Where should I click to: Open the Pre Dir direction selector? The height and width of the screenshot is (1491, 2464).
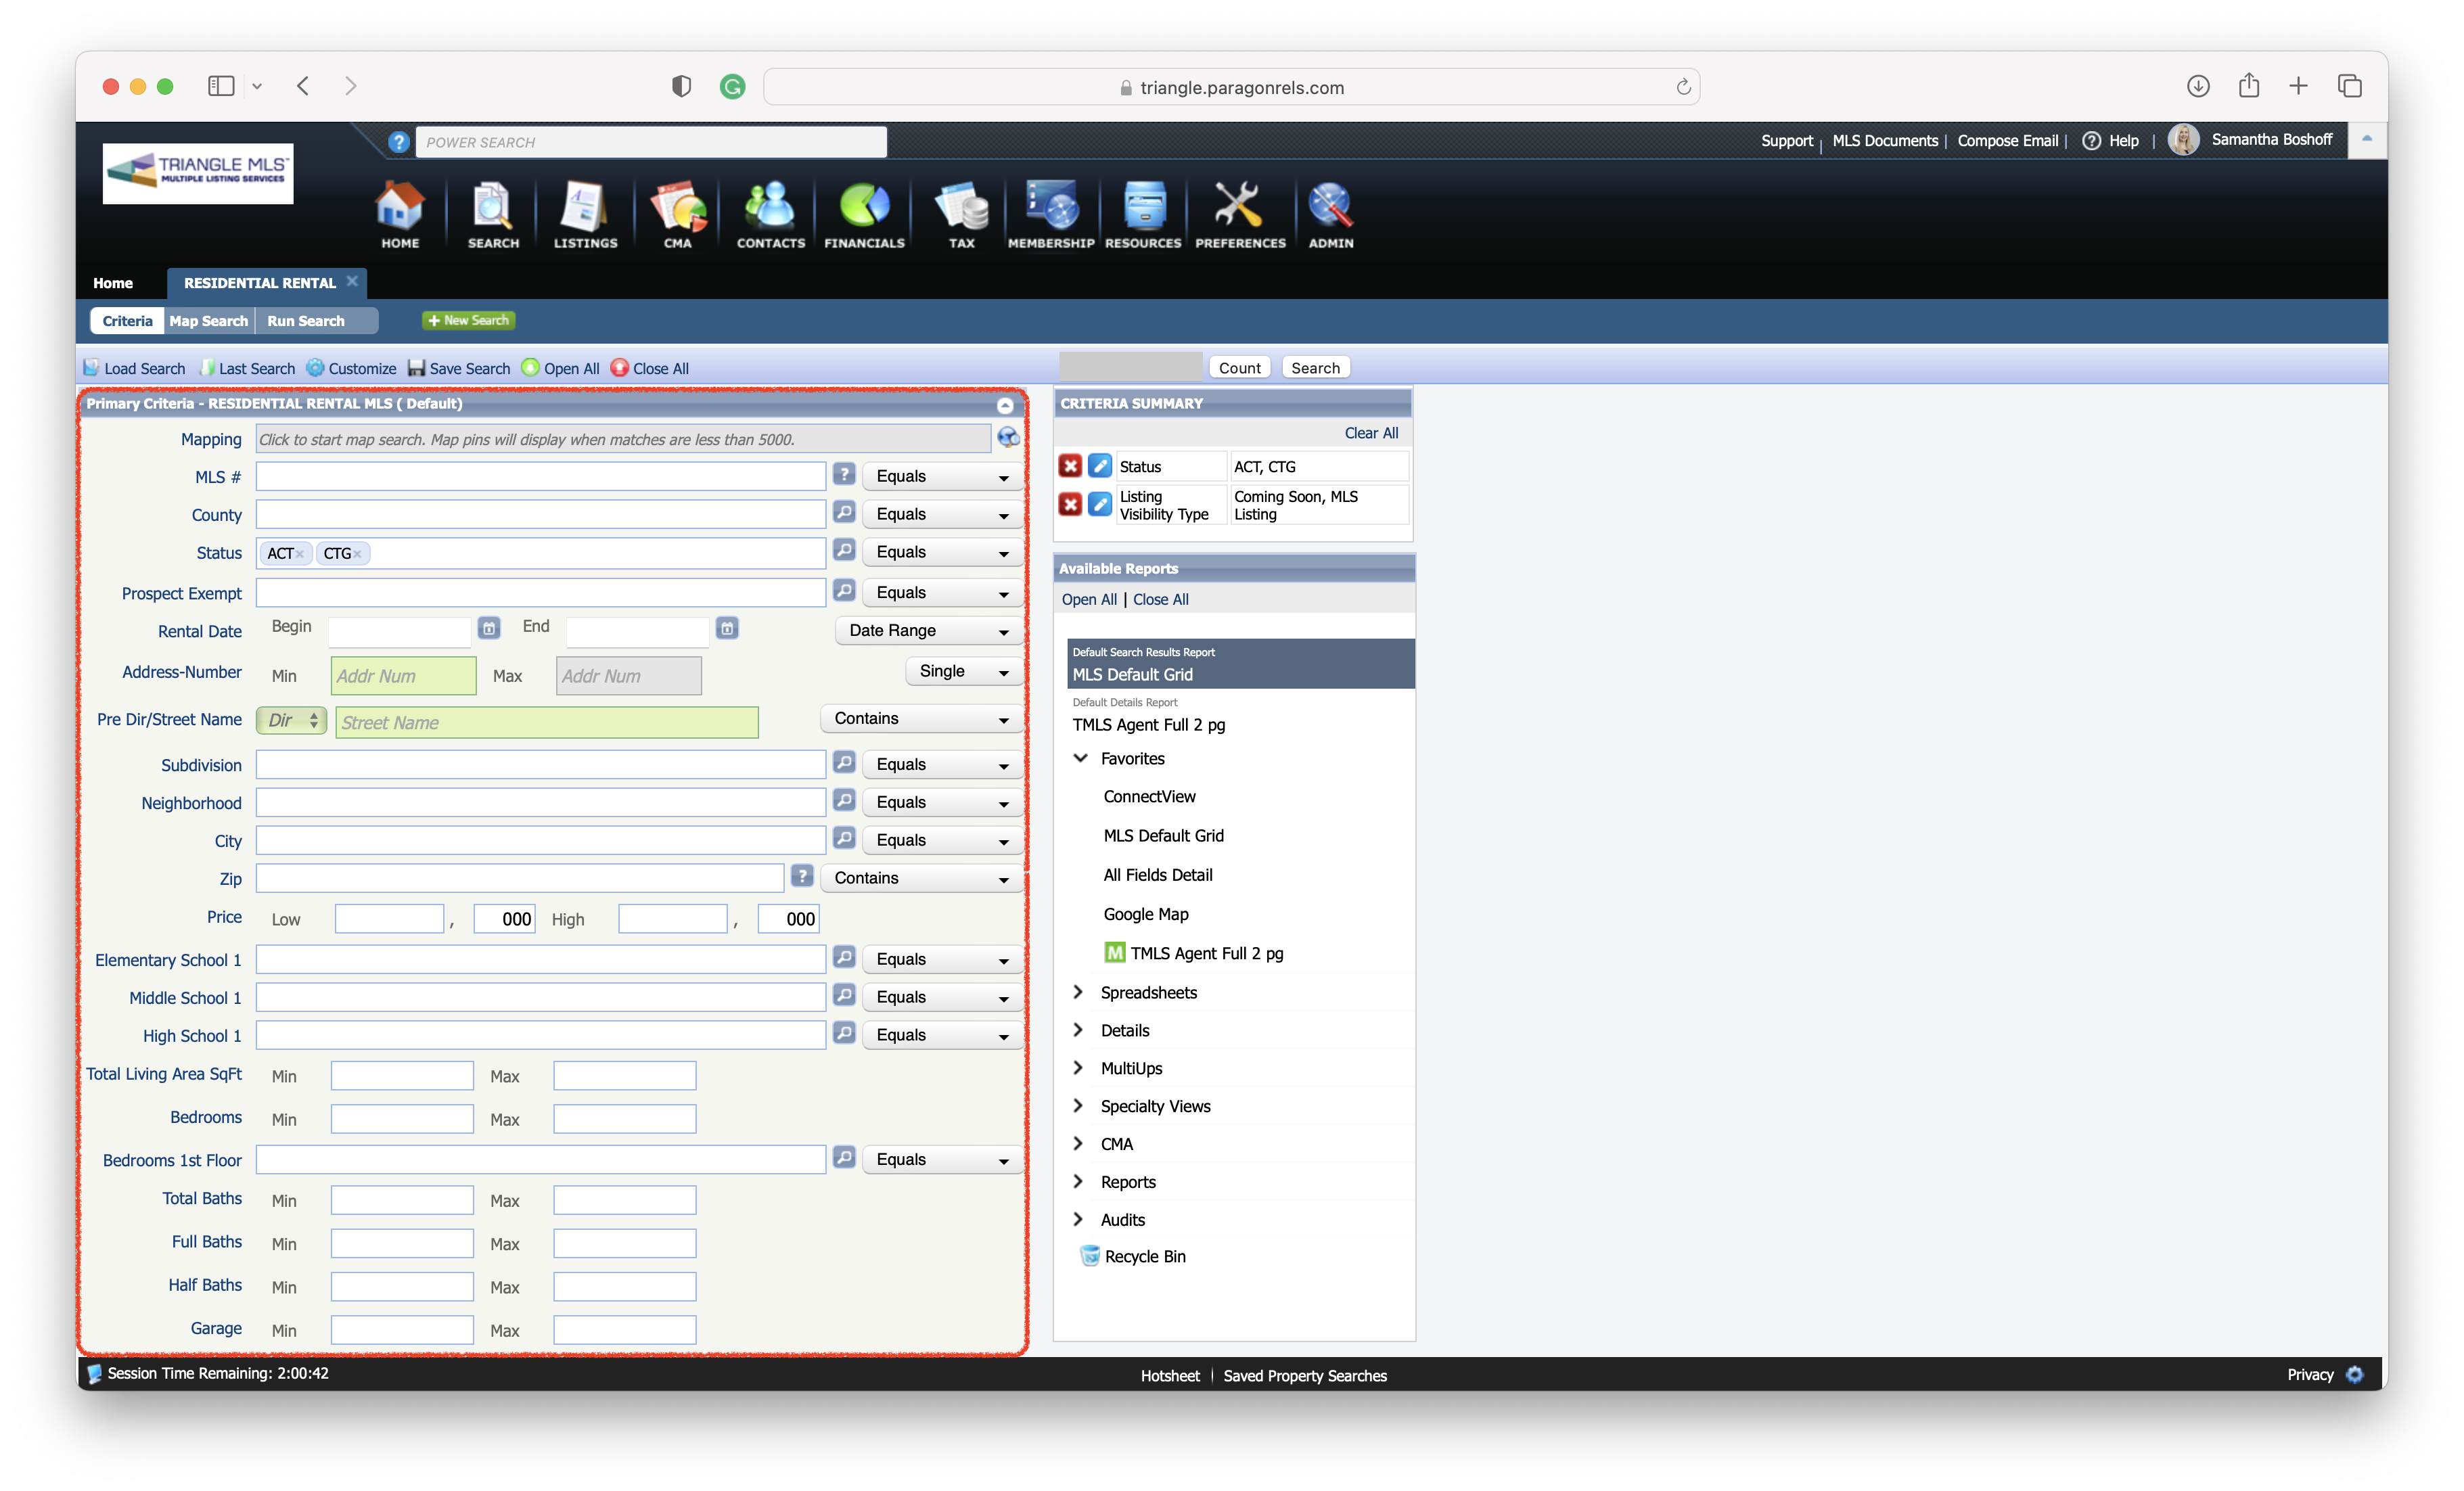(x=291, y=721)
